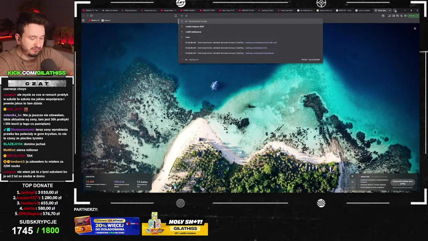The image size is (428, 241).
Task: Reload the page with the refresh icon
Action: tap(91, 16)
